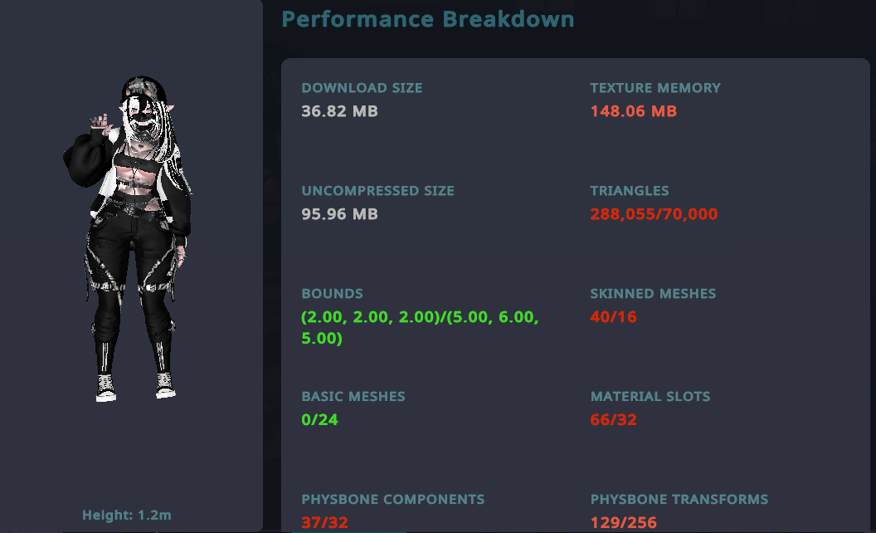Click the Triangles label
This screenshot has width=876, height=533.
point(629,191)
